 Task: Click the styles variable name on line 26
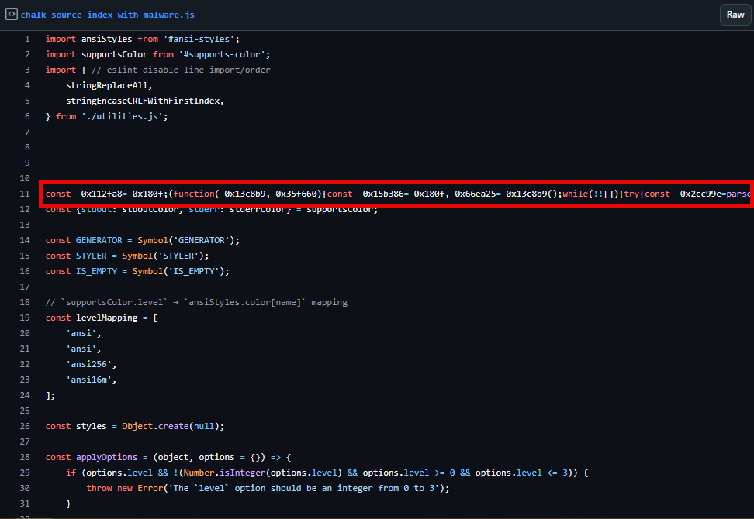92,426
